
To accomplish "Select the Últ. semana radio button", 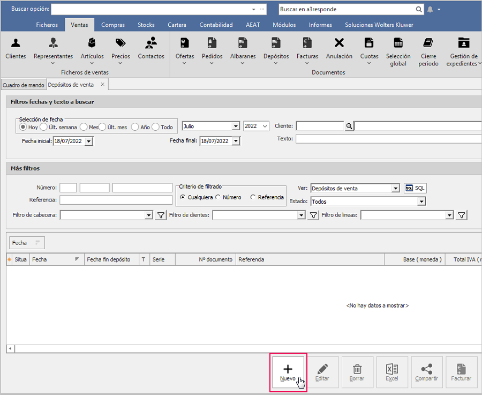I will pos(43,126).
